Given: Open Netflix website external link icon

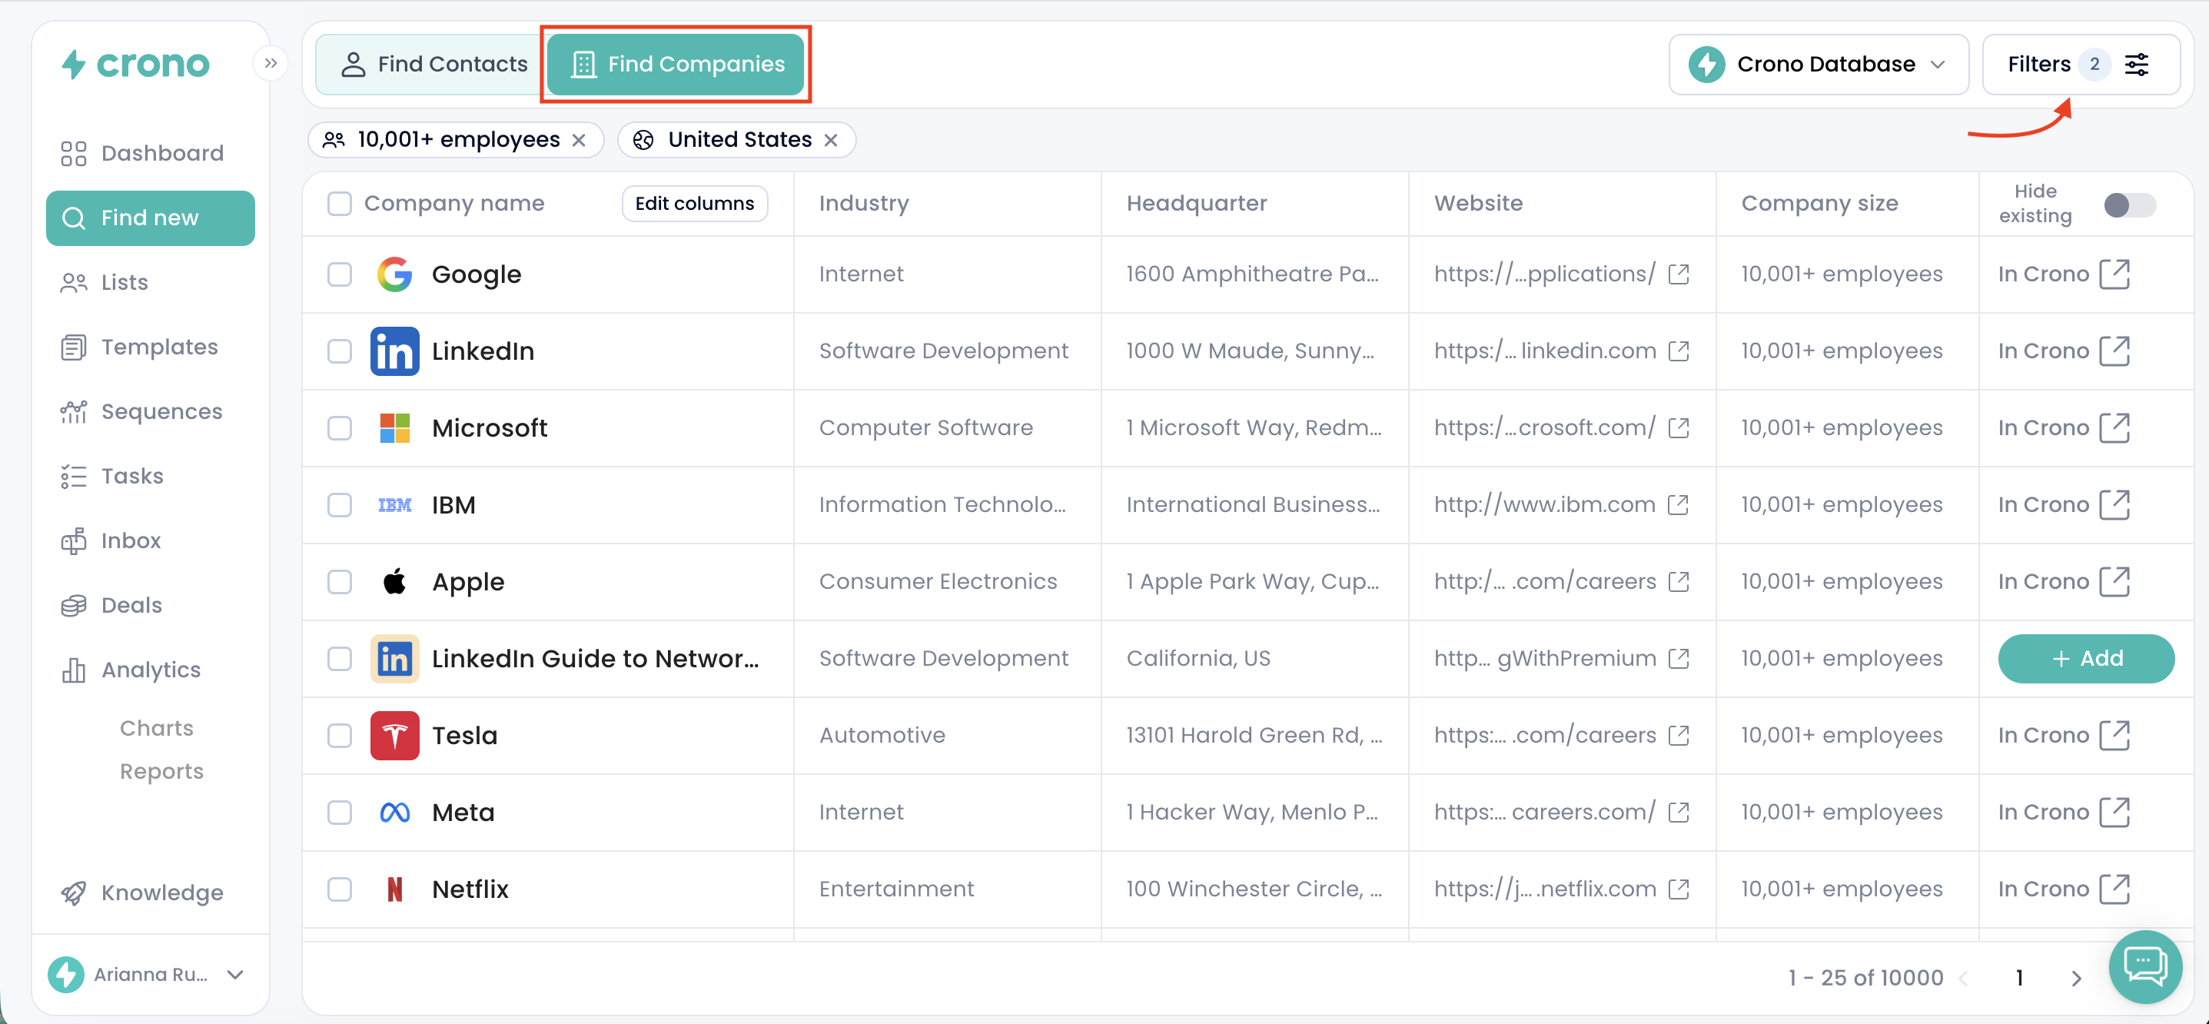Looking at the screenshot, I should (1678, 889).
